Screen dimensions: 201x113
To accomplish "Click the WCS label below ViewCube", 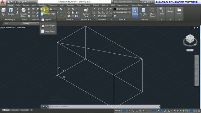I will click(x=190, y=50).
